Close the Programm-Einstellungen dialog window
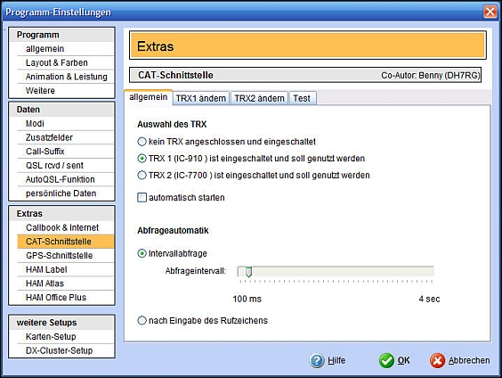 [x=490, y=12]
